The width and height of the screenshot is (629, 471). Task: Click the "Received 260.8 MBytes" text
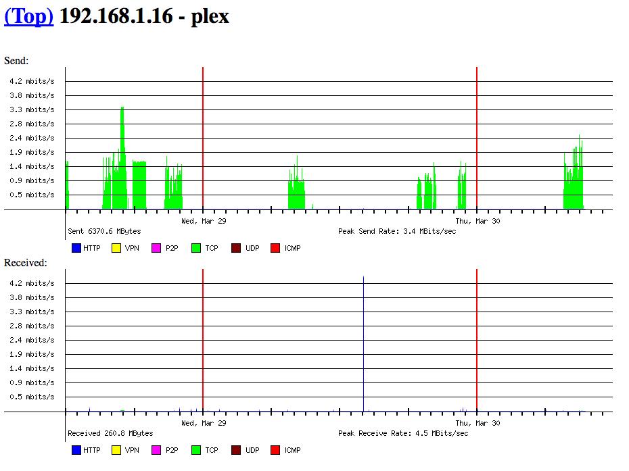(110, 433)
